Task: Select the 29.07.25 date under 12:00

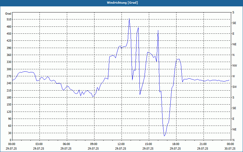Action: [x=121, y=148]
